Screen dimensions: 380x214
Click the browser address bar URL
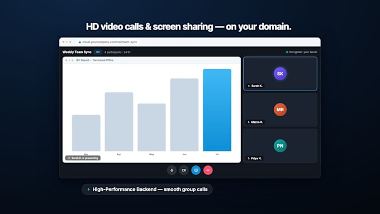[110, 42]
